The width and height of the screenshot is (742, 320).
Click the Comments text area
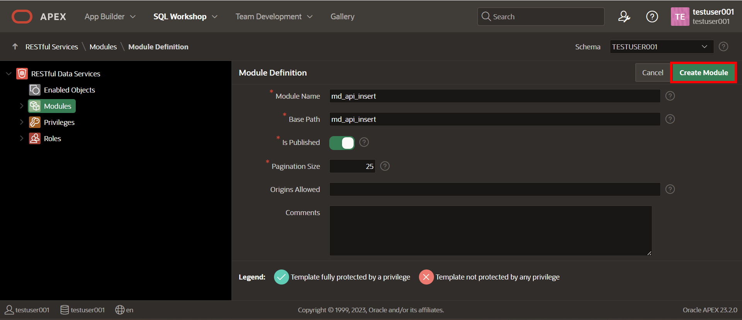(490, 231)
